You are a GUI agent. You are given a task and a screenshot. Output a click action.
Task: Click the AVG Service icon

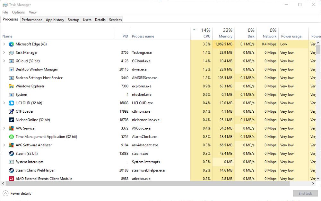click(x=11, y=128)
